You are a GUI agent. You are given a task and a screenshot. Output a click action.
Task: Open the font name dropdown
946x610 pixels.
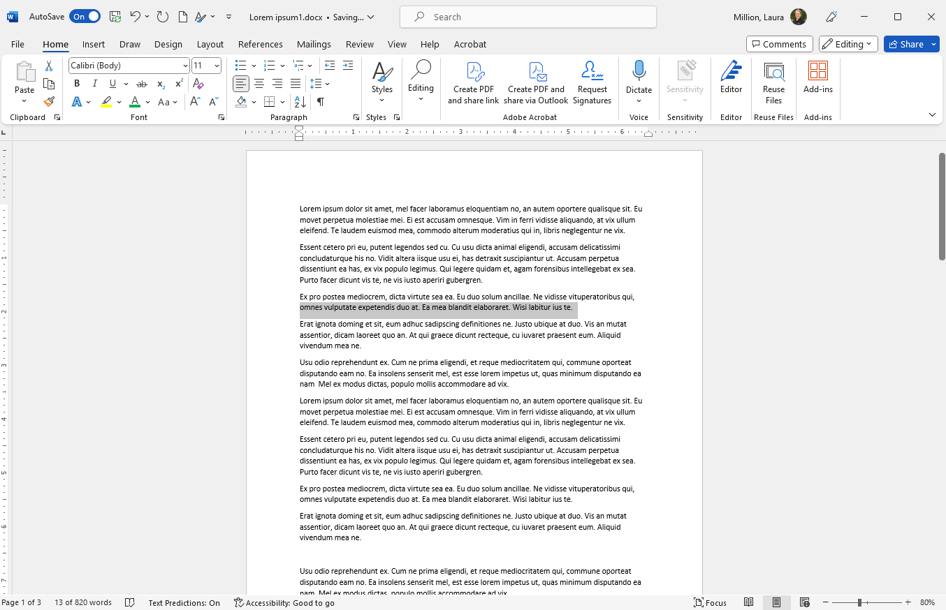click(x=185, y=66)
